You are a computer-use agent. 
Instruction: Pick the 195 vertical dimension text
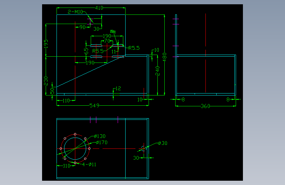46,44
